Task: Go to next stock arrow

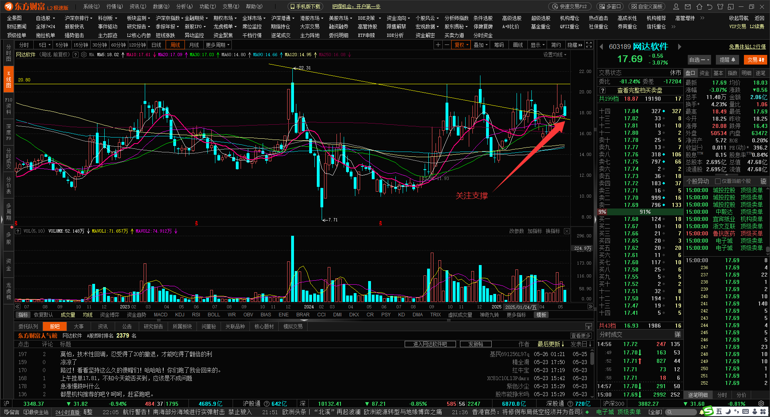Action: [x=679, y=47]
